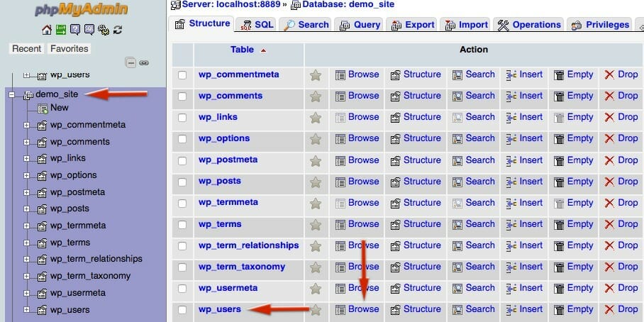The height and width of the screenshot is (322, 644).
Task: Click the phpMyAdmin logo
Action: click(x=82, y=9)
